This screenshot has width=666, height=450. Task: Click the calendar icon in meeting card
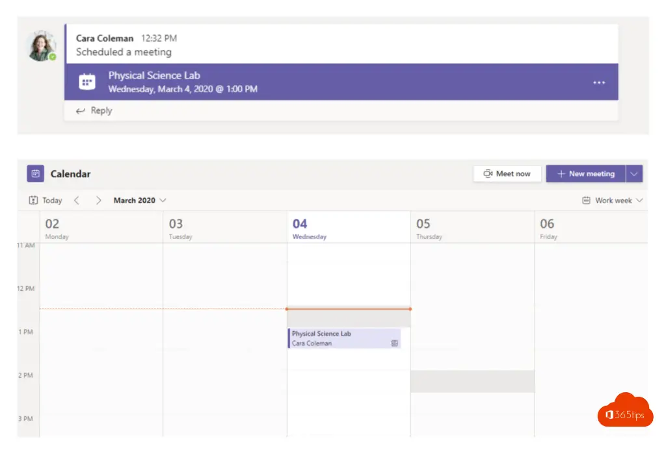(x=87, y=82)
